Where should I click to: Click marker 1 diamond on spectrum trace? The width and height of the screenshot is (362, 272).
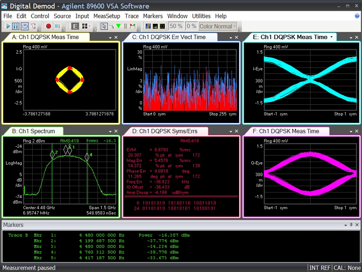pyautogui.click(x=70, y=150)
